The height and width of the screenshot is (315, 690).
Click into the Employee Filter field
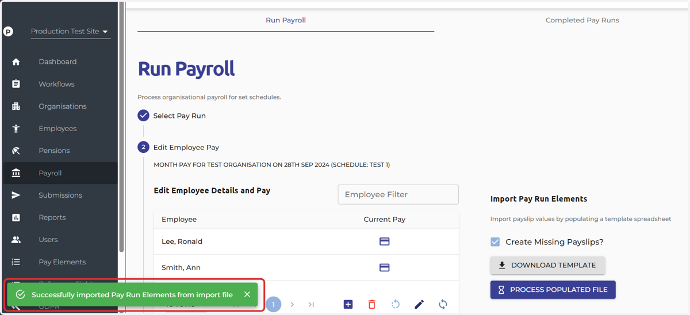[398, 194]
